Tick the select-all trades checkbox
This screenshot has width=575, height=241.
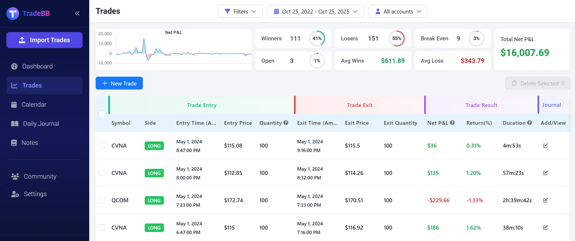[x=102, y=114]
